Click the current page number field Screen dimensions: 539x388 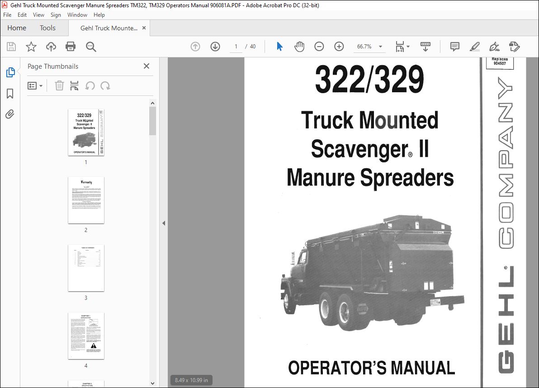(x=236, y=47)
